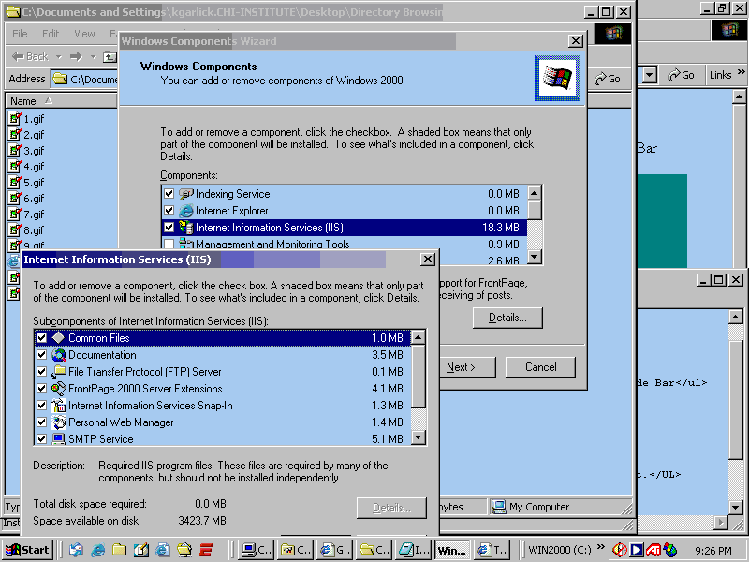Open the File menu in Explorer
The width and height of the screenshot is (749, 562).
[20, 34]
